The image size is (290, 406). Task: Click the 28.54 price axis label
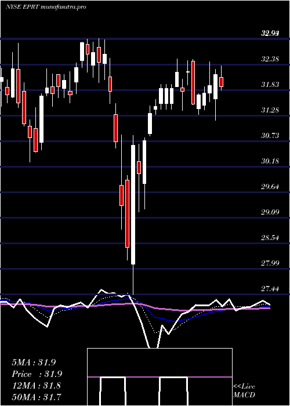270,237
